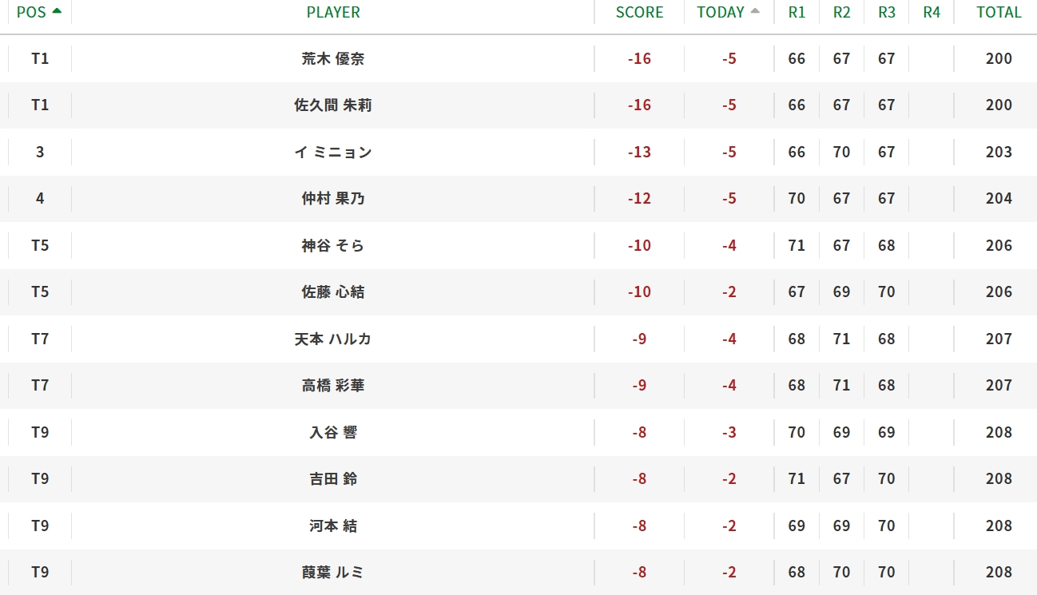Click player name 吉田 鈴

[333, 479]
